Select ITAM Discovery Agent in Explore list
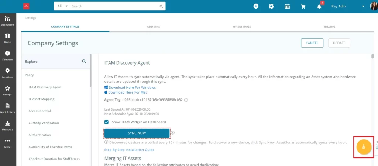This screenshot has height=166, width=378. point(45,87)
